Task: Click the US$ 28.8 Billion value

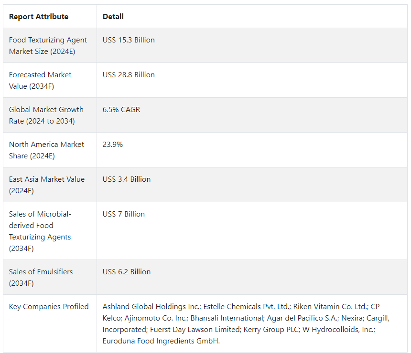Action: [129, 75]
